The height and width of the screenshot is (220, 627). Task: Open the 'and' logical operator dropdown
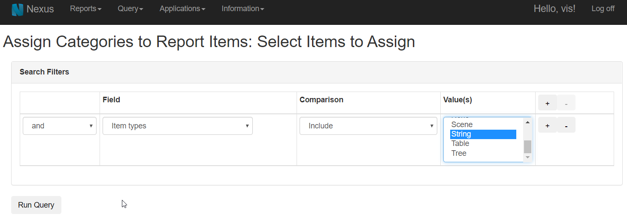60,126
